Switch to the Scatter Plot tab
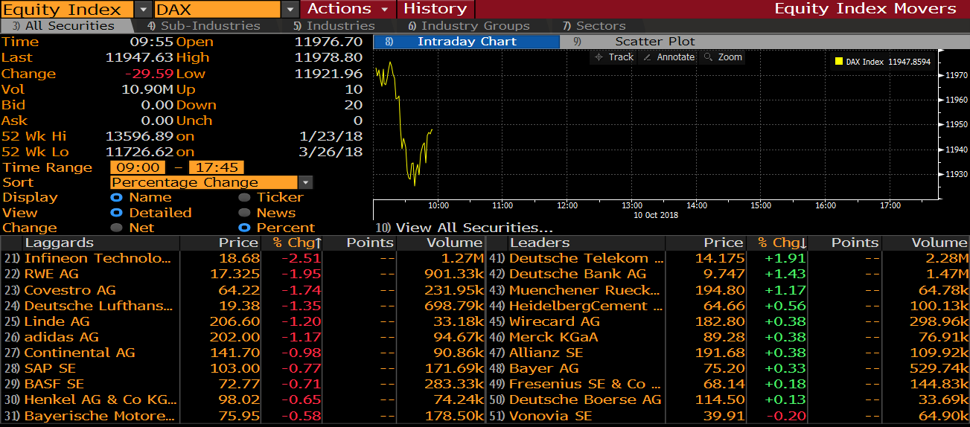Screen dimensions: 970x427 pyautogui.click(x=654, y=42)
